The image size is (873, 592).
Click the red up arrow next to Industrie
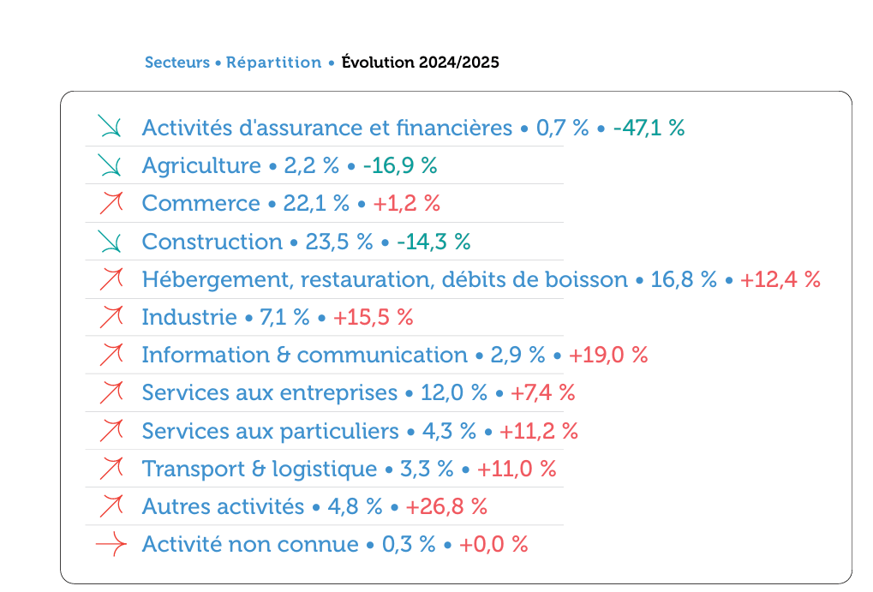coord(111,316)
